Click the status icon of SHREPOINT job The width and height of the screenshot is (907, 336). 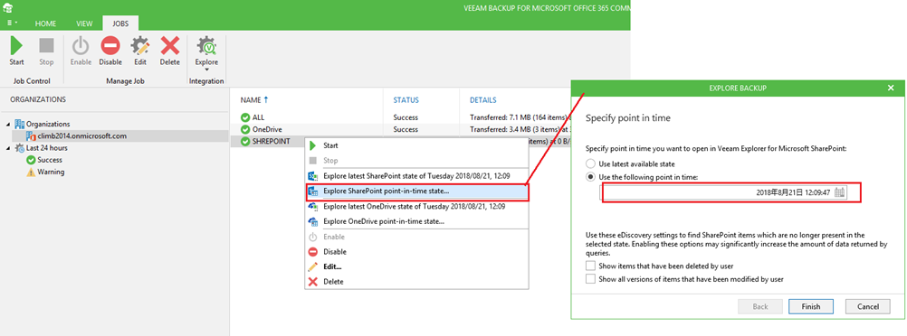tap(245, 142)
